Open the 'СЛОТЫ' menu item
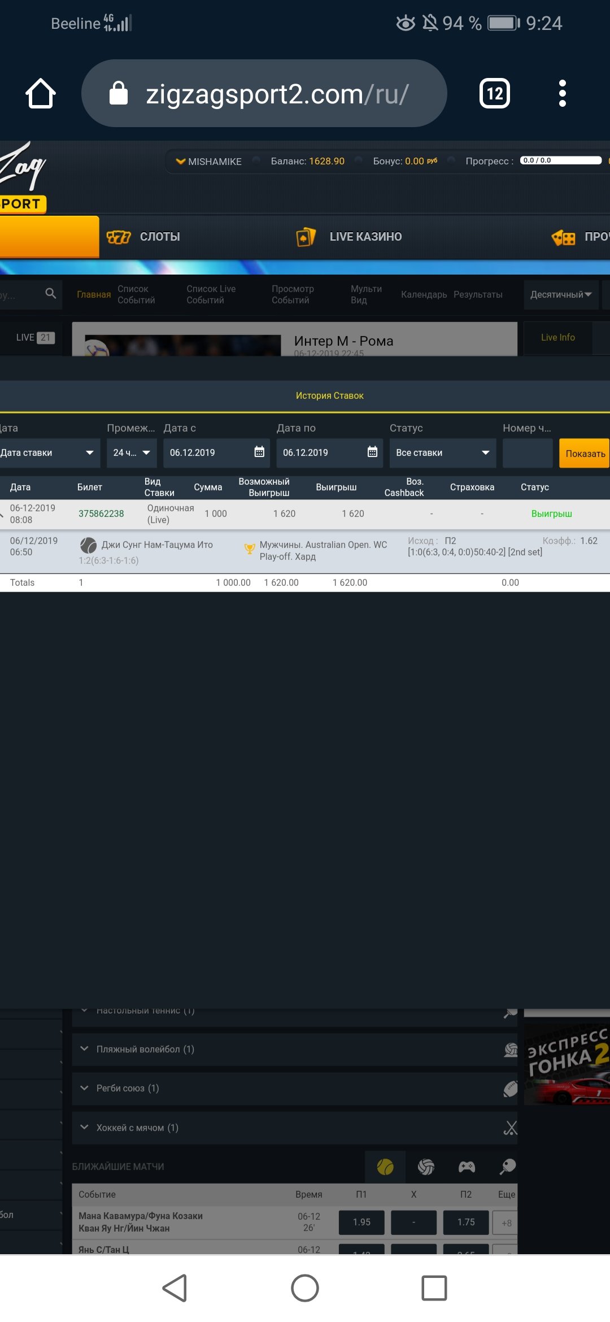The width and height of the screenshot is (610, 1322). [144, 237]
